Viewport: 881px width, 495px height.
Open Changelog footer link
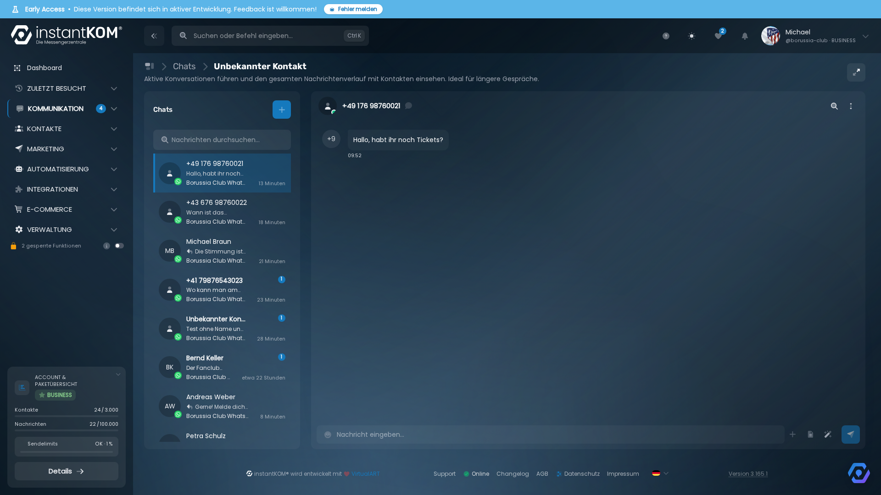click(513, 474)
